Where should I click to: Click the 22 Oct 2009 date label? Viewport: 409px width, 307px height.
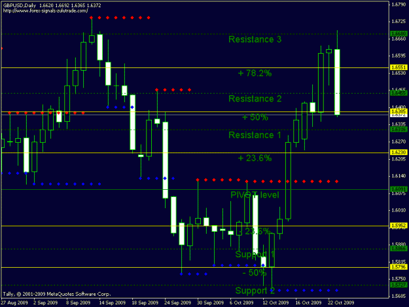341,302
